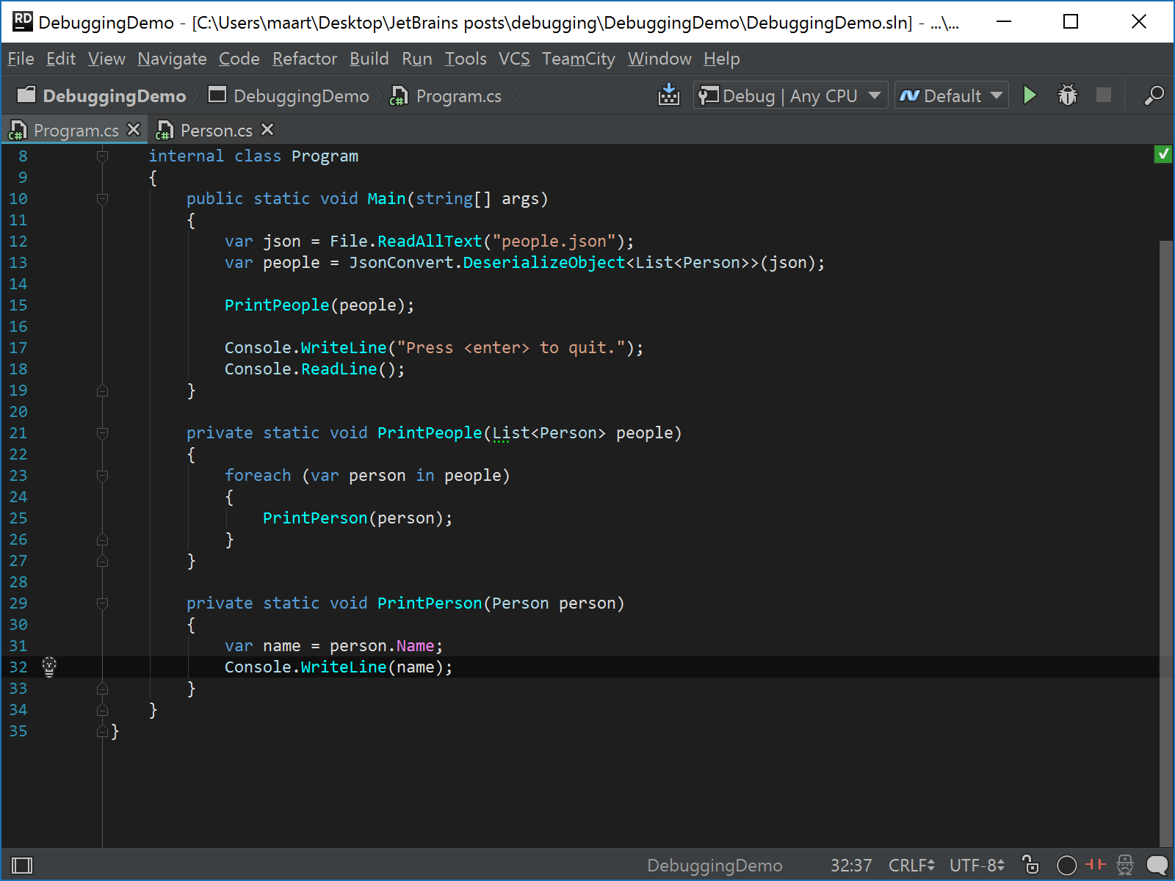Click the vertical editor scrollbar

(1166, 543)
